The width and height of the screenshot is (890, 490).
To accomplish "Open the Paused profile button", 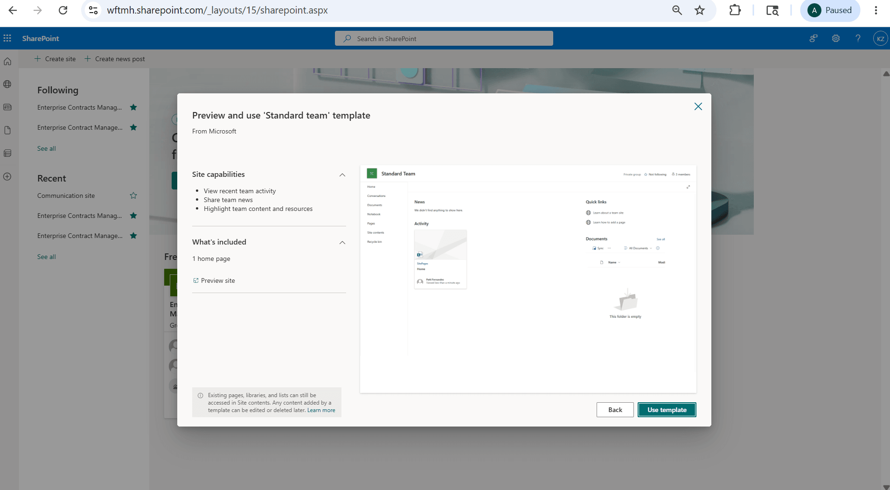I will [x=830, y=10].
